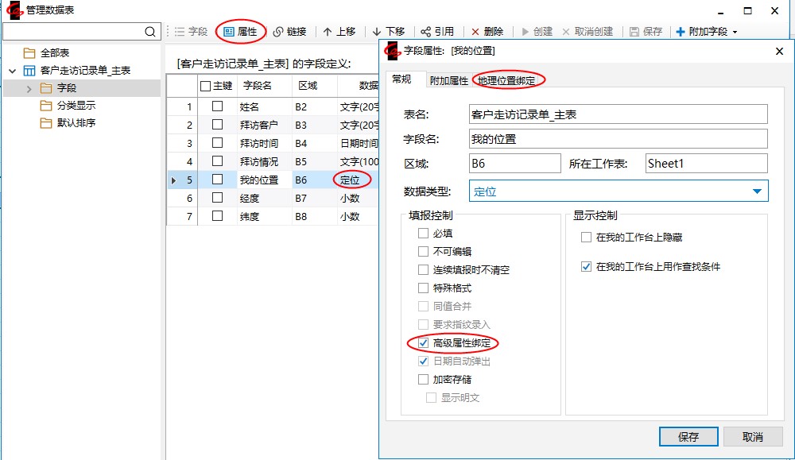Enable the 必填 checkbox
The height and width of the screenshot is (460, 795).
tap(423, 234)
